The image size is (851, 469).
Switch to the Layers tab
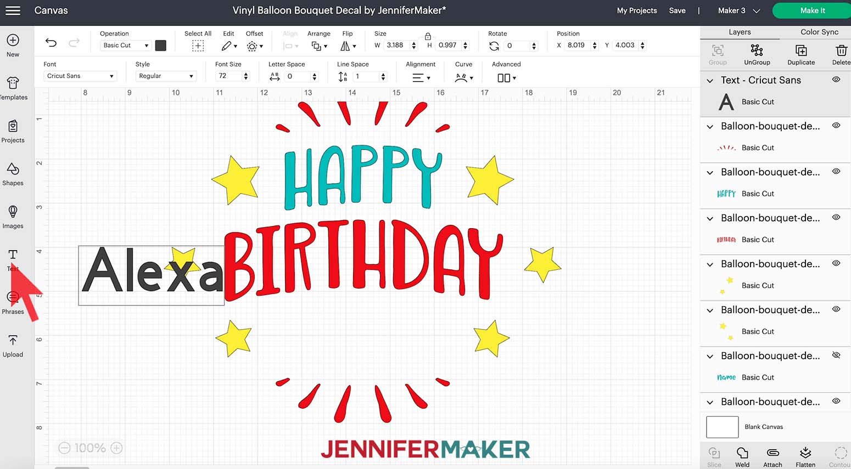coord(740,32)
